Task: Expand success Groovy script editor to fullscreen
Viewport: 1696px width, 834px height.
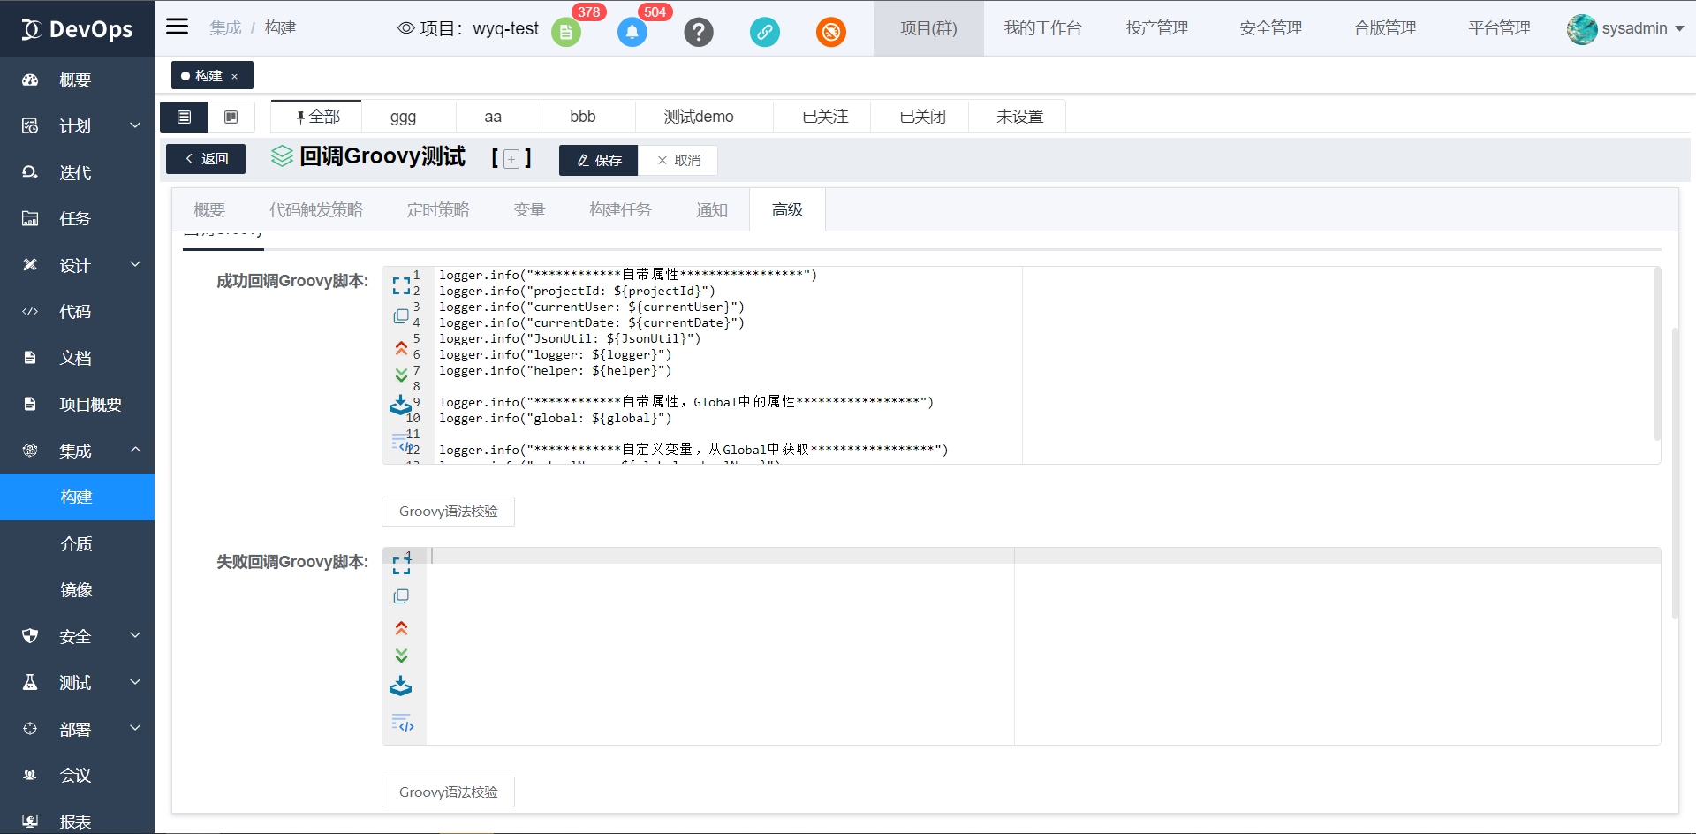Action: (401, 285)
